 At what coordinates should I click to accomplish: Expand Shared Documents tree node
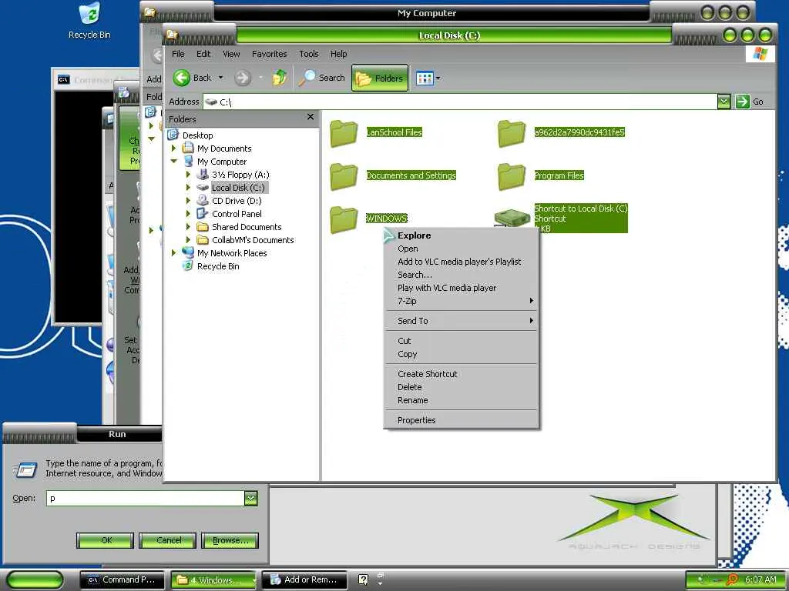(188, 227)
